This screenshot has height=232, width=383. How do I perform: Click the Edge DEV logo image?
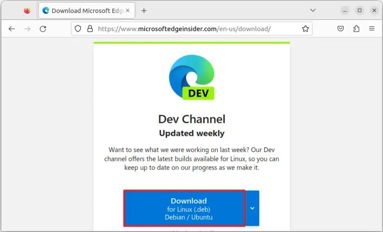click(192, 77)
